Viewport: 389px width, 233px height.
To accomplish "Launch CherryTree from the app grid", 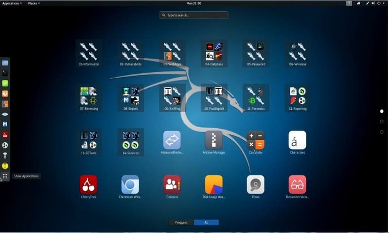I will point(88,187).
